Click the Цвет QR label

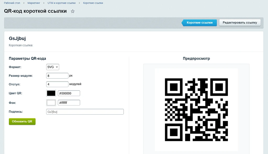15,93
